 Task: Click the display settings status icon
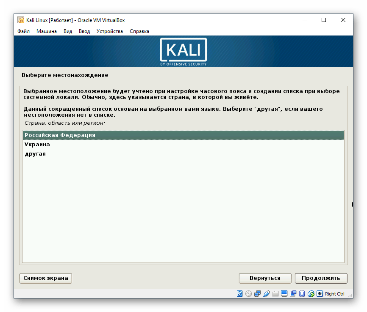(x=284, y=293)
